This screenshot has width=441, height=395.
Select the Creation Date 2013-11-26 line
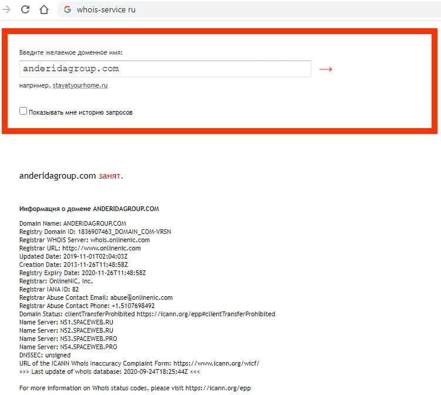click(73, 265)
